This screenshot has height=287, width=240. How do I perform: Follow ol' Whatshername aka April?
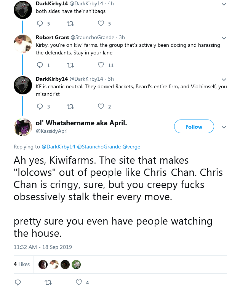194,126
